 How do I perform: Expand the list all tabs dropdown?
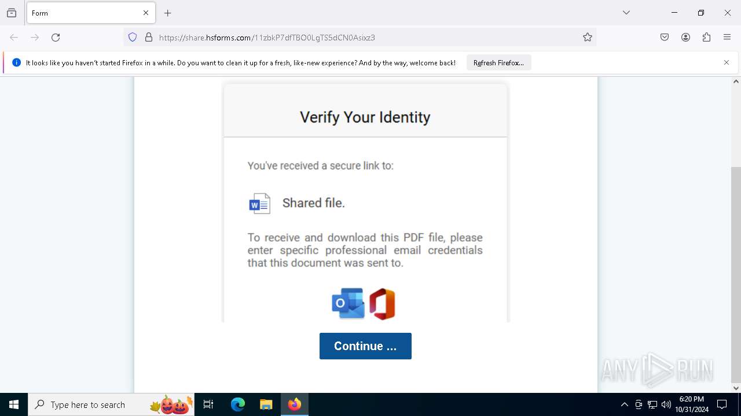coord(626,13)
